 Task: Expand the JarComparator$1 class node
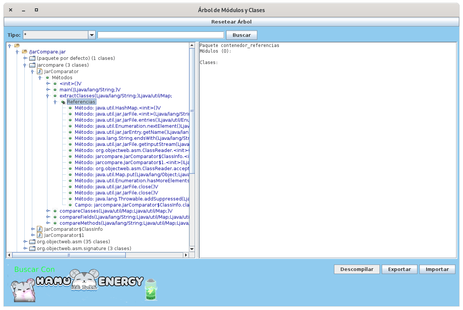33,235
